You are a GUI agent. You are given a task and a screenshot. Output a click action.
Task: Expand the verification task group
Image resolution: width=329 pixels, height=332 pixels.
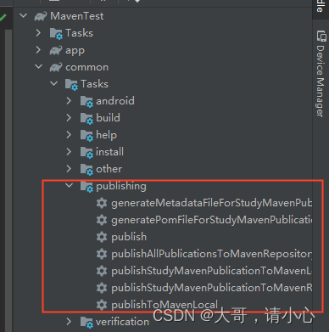pyautogui.click(x=69, y=321)
